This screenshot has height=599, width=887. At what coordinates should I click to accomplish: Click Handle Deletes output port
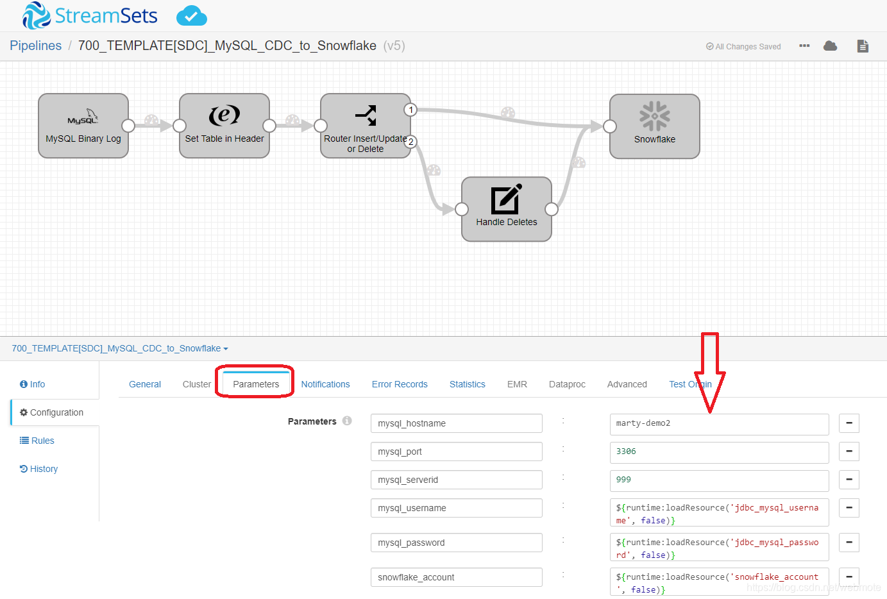552,209
